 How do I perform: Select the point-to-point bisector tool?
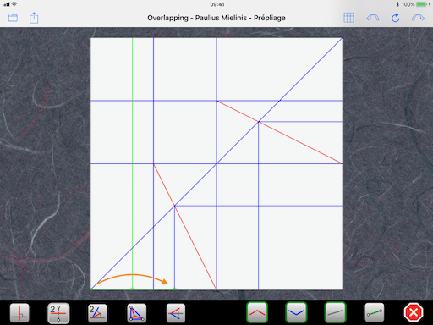(x=58, y=312)
